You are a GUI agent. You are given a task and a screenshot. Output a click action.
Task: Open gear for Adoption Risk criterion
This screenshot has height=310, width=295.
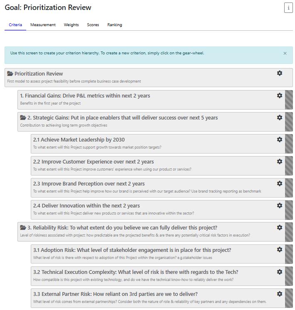pos(279,249)
